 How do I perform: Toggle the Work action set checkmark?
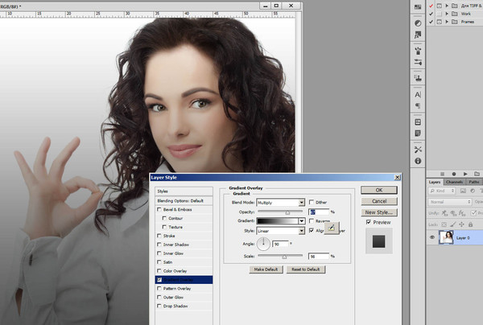(431, 14)
